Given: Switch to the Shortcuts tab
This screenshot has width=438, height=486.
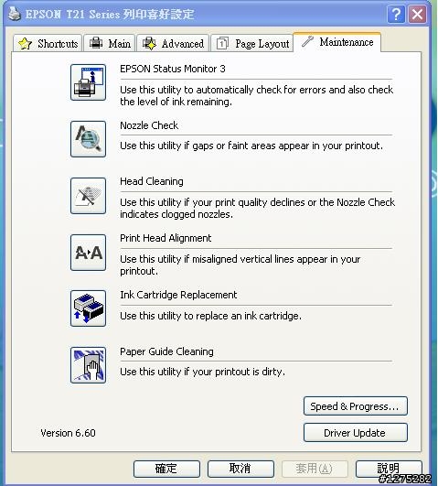Looking at the screenshot, I should coord(48,43).
